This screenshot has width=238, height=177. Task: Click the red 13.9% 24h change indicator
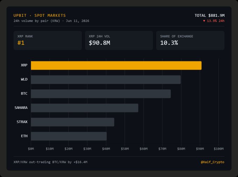pos(214,21)
